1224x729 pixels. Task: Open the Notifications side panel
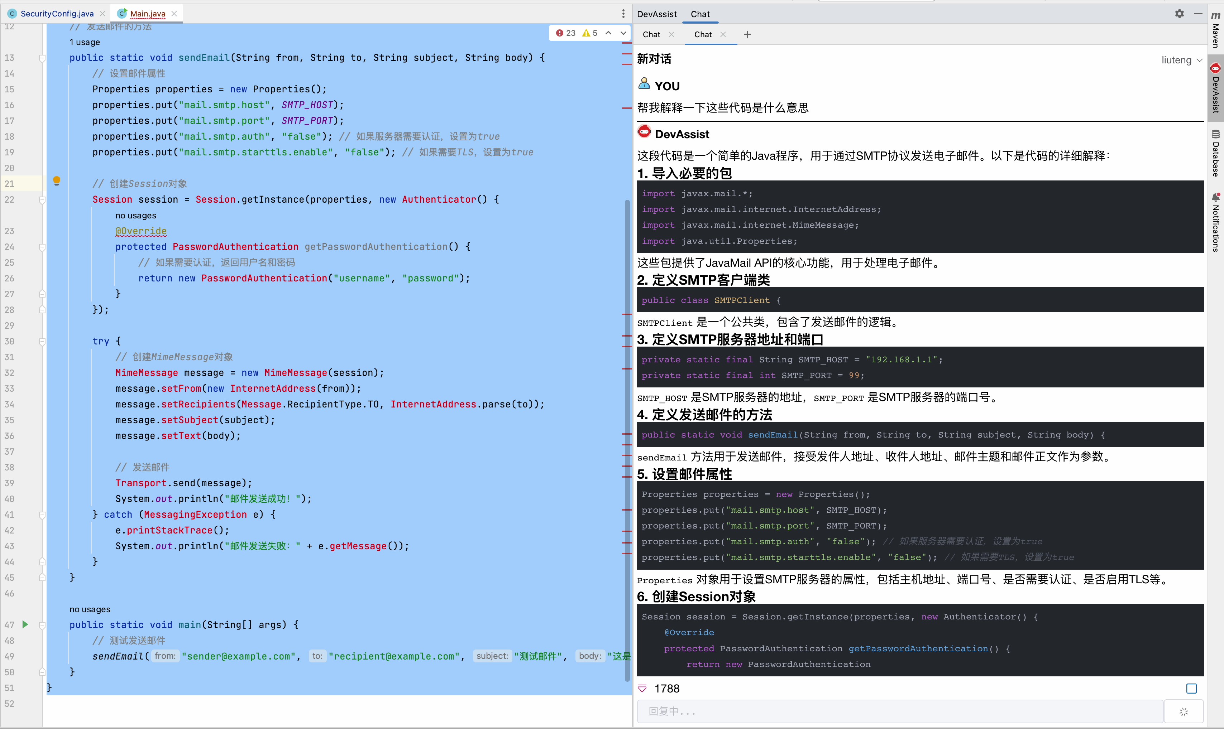[x=1216, y=222]
